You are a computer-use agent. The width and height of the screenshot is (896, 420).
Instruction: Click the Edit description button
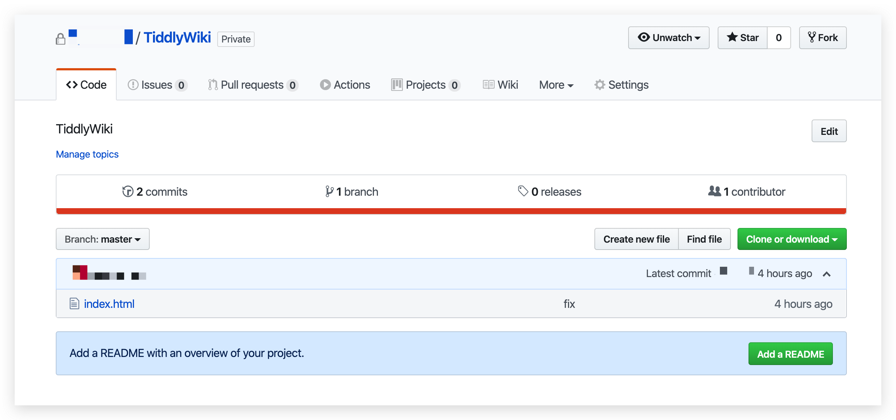pyautogui.click(x=829, y=131)
